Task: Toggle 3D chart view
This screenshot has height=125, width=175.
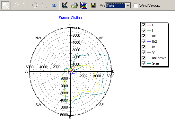Action: (x=54, y=5)
